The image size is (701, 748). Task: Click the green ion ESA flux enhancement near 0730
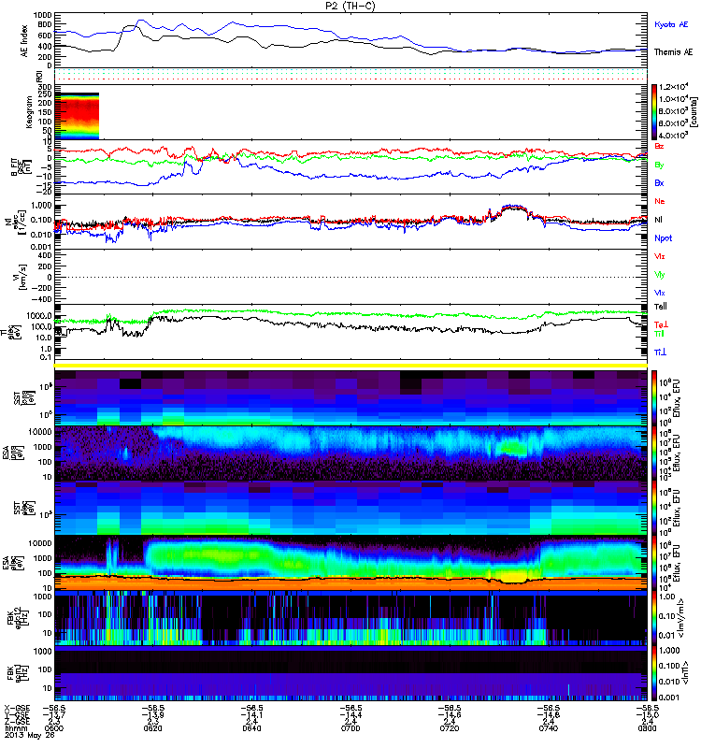point(512,449)
